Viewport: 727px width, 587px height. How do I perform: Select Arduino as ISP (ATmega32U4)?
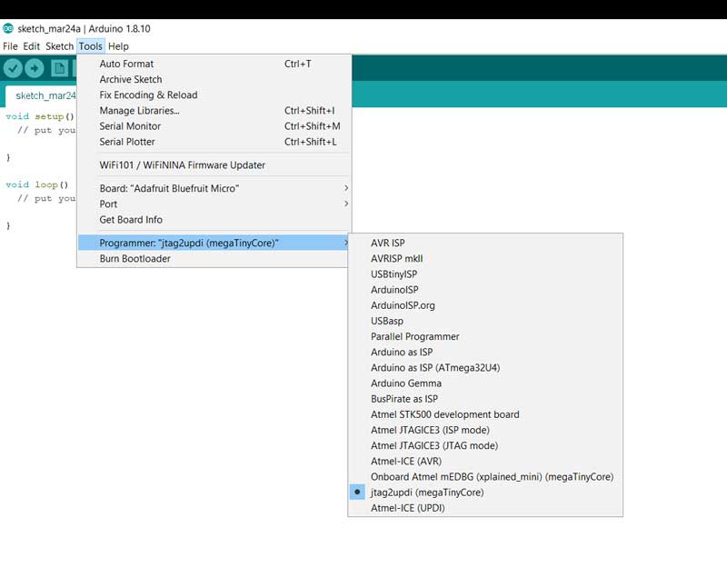(x=485, y=367)
